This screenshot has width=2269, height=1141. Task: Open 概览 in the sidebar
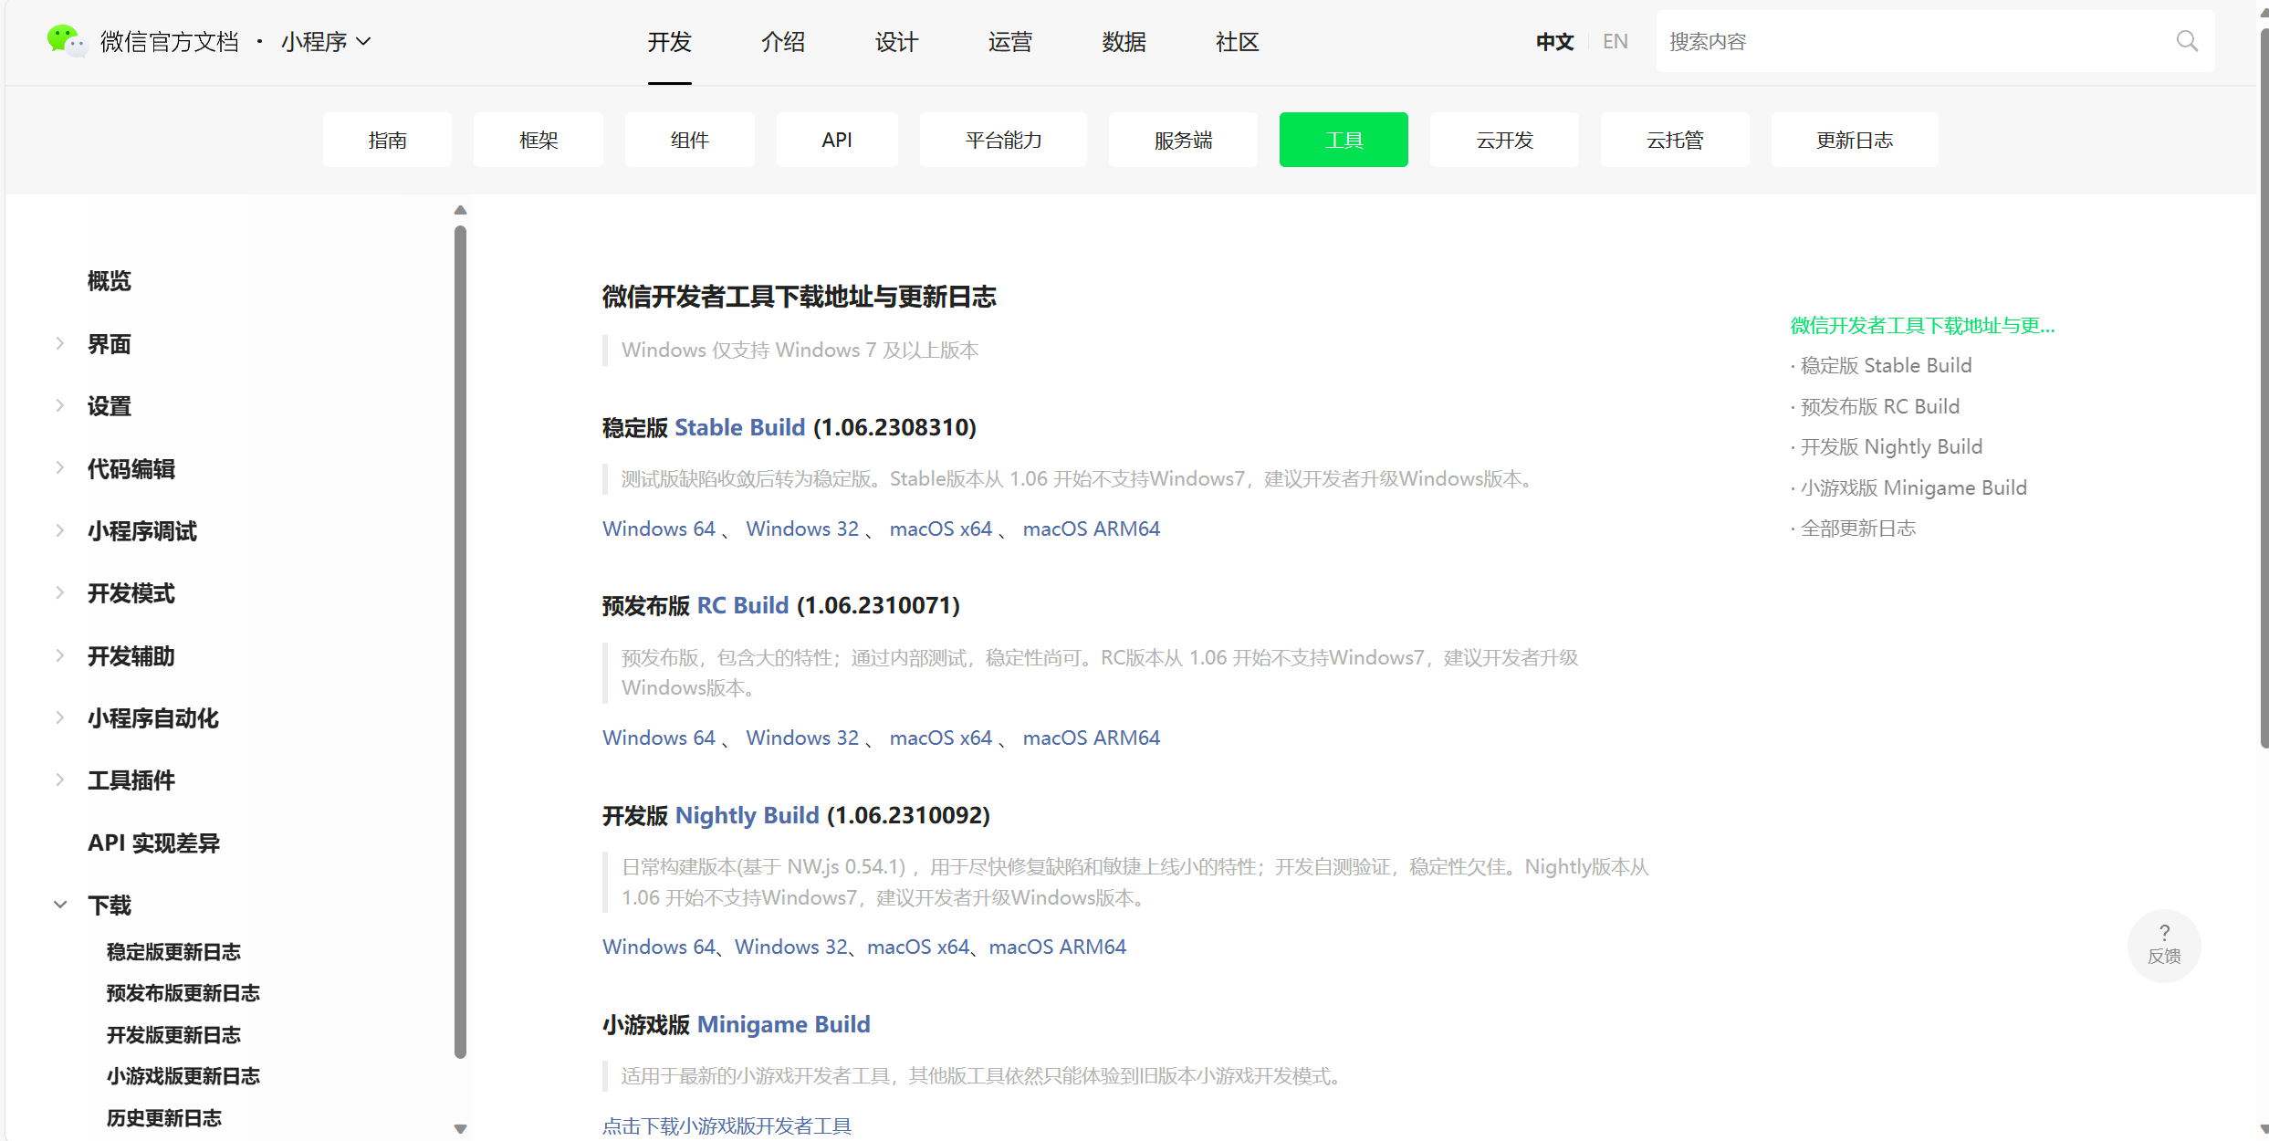tap(109, 281)
